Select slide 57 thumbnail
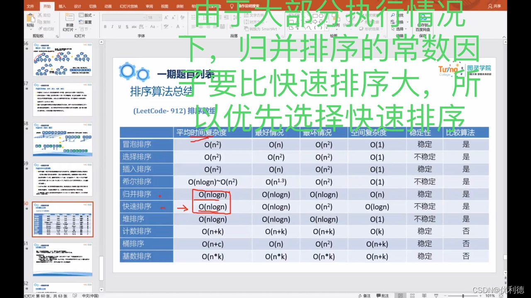The image size is (531, 298). [63, 99]
